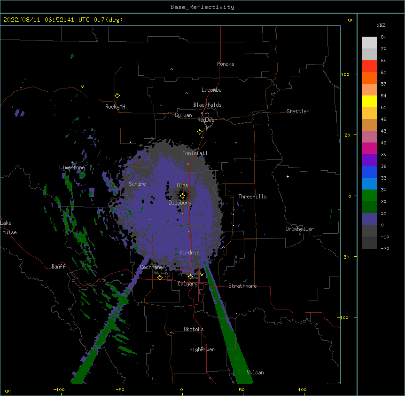Viewport: 405px width, 396px height.
Task: Click the Sundre town label
Action: coord(137,184)
